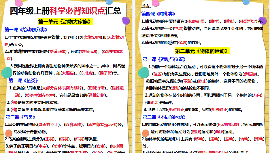The width and height of the screenshot is (270, 153).
Task: Select the red word 正羽 in parentheses
Action: (x=50, y=139)
